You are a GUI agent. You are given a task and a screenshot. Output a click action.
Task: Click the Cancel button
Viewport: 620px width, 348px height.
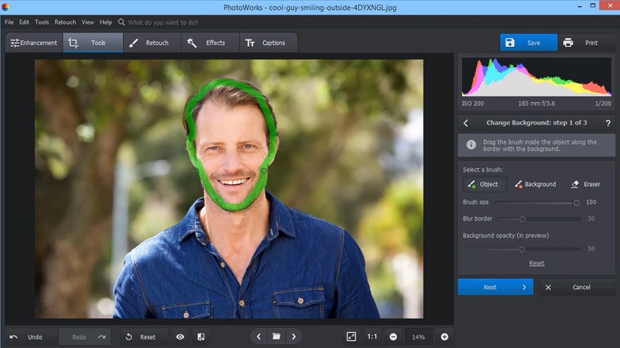[x=577, y=287]
